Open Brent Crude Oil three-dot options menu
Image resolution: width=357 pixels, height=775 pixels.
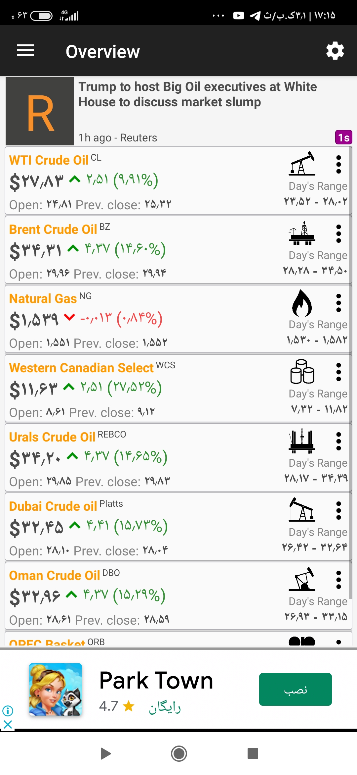[x=338, y=234]
